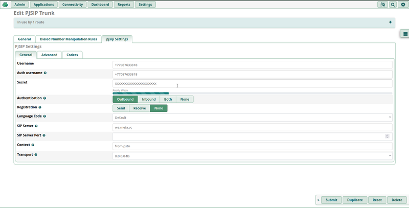
Task: Expand the 'In use by 1 route' panel
Action: pos(390,22)
